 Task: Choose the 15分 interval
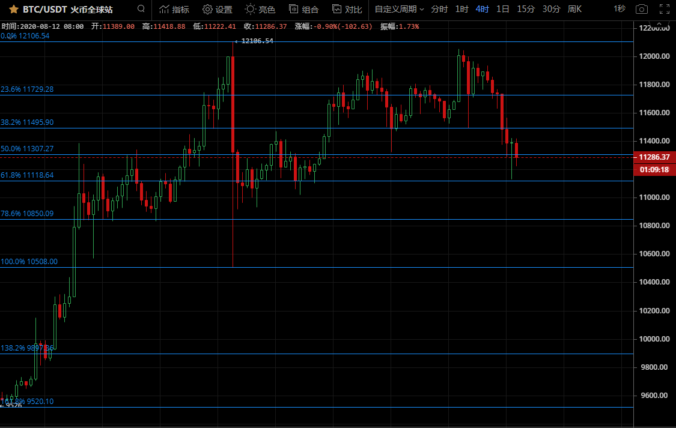(525, 9)
